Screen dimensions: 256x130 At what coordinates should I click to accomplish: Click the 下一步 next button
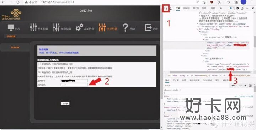coord(65,104)
